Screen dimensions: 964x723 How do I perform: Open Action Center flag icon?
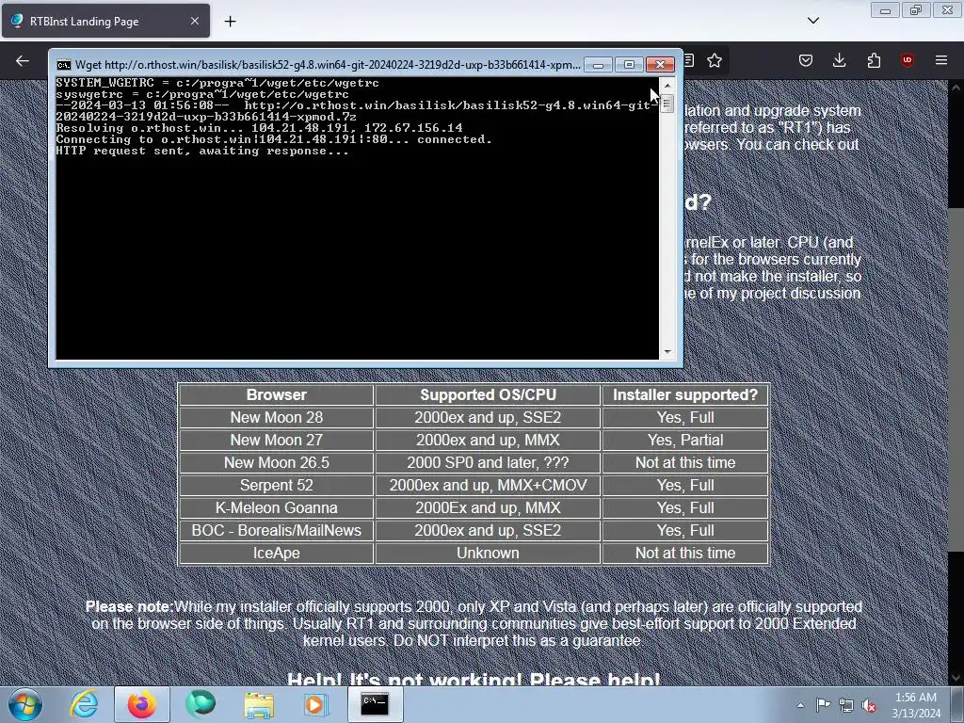tap(823, 705)
